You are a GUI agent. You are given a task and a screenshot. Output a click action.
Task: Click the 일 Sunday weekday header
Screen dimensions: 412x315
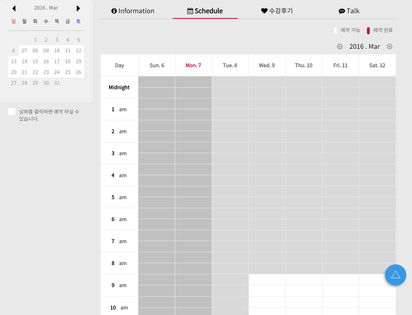14,21
